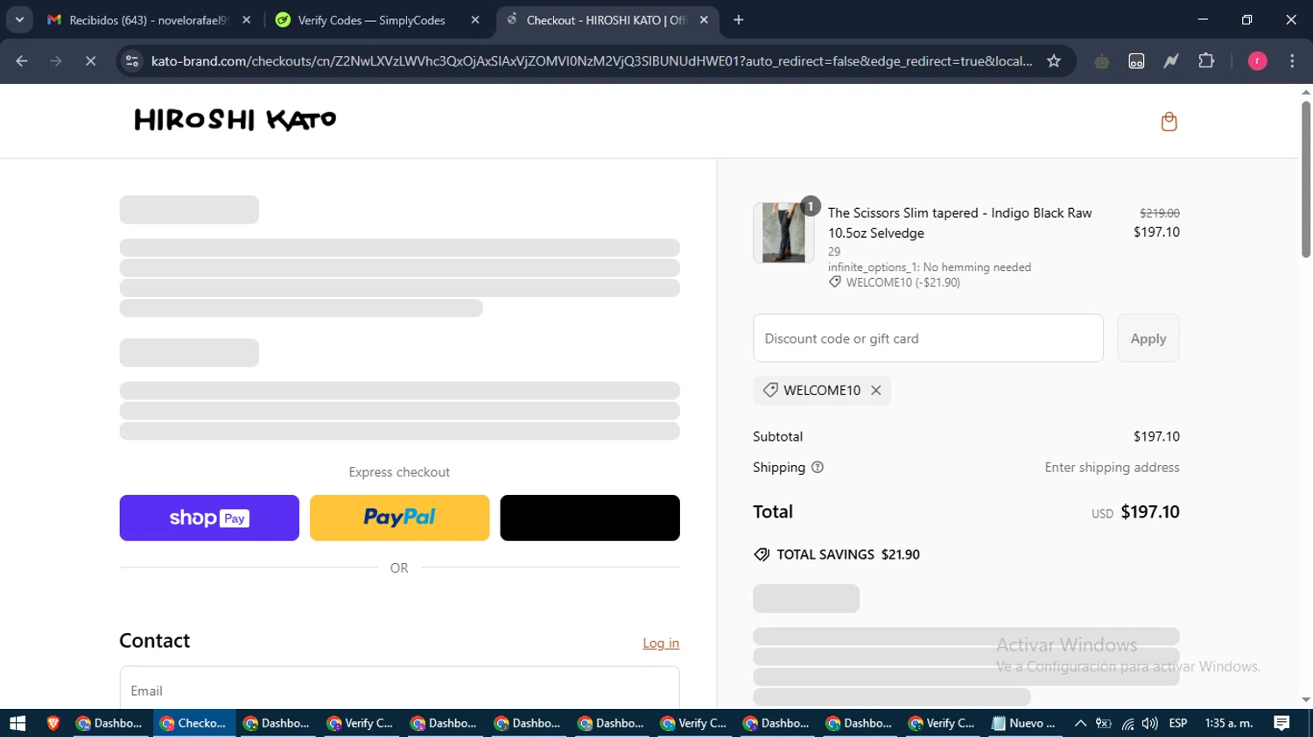Image resolution: width=1313 pixels, height=737 pixels.
Task: Open the Nuevo... taskbar window
Action: pyautogui.click(x=1024, y=723)
